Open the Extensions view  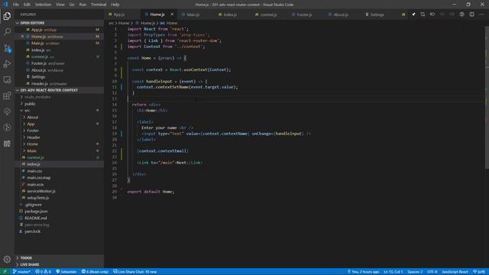(7, 95)
